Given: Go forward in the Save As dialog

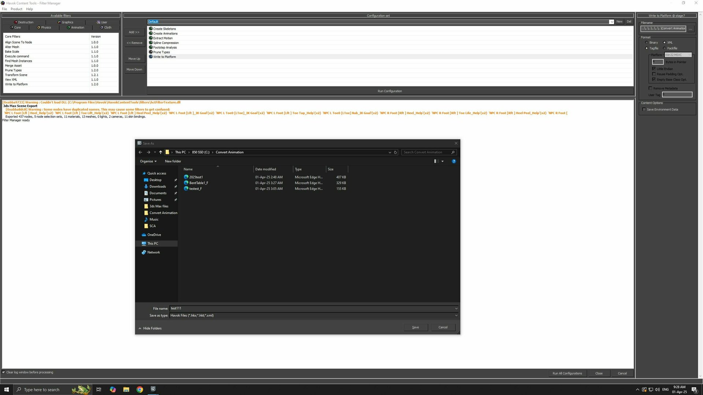Looking at the screenshot, I should [148, 152].
